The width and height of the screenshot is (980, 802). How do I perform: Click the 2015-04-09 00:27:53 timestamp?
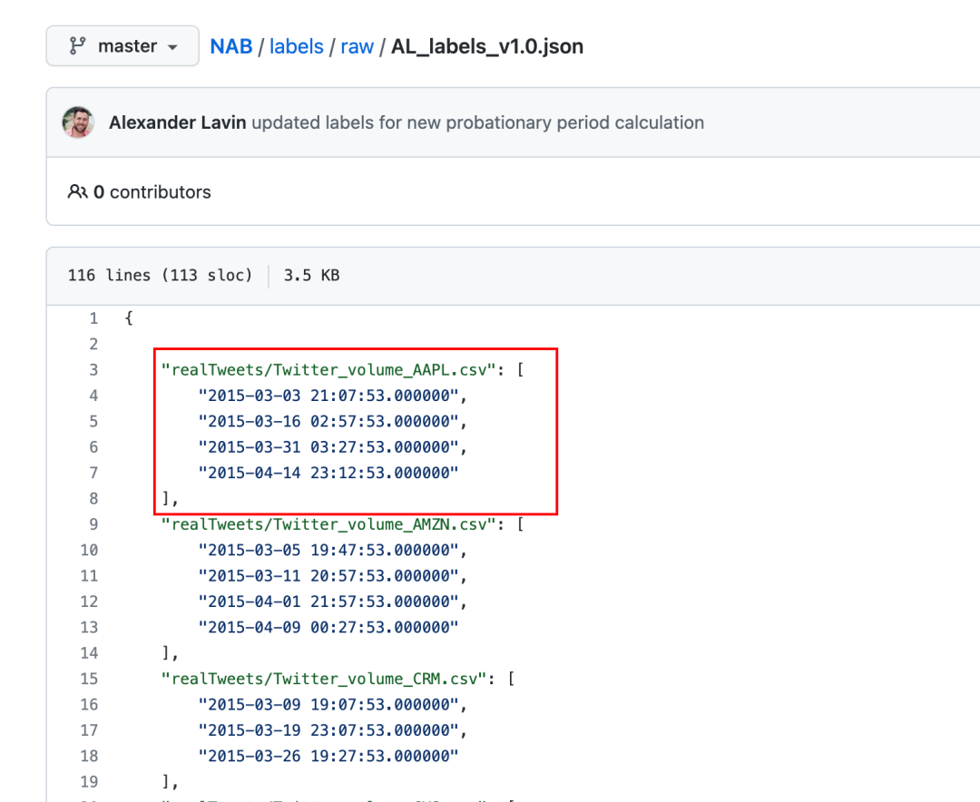tap(328, 628)
